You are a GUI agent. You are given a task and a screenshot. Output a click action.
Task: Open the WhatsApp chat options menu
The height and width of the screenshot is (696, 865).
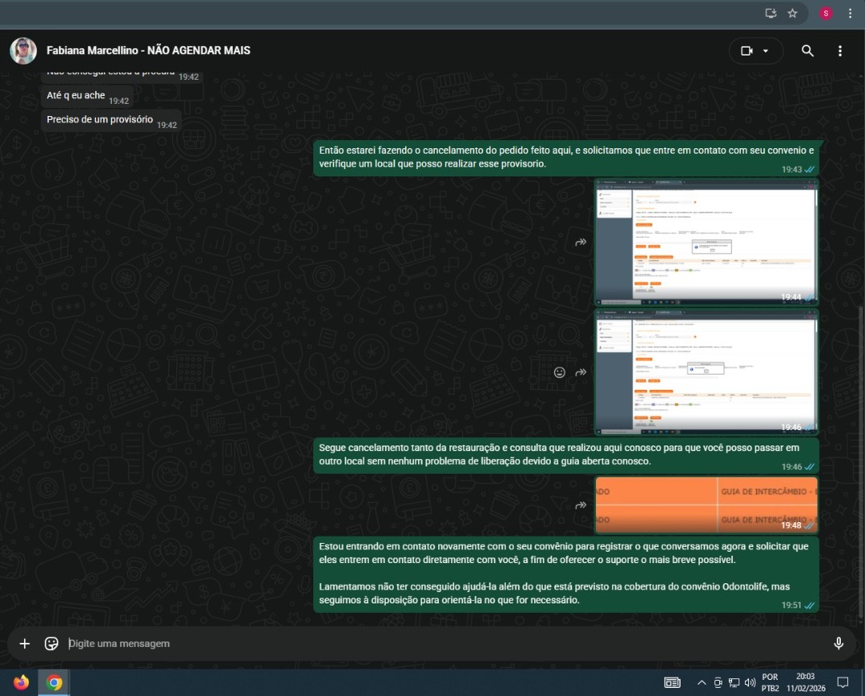tap(840, 51)
